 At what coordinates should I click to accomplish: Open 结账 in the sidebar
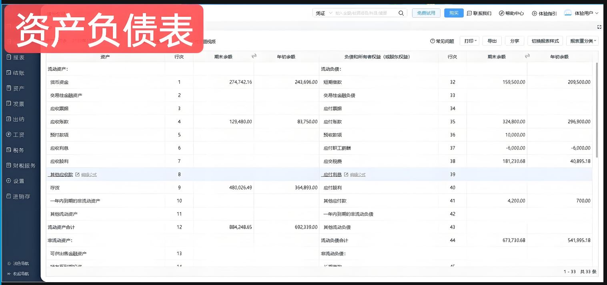[16, 73]
